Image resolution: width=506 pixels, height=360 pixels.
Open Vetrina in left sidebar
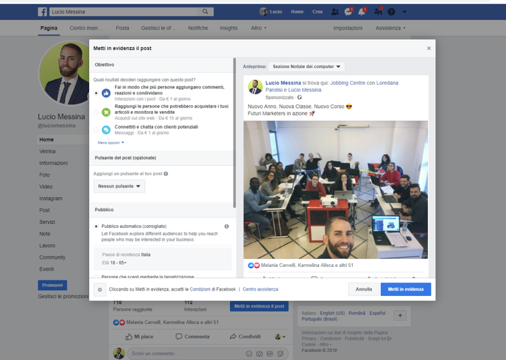click(x=47, y=151)
